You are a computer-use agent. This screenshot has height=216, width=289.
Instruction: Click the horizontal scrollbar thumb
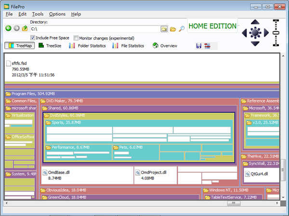tap(234, 203)
